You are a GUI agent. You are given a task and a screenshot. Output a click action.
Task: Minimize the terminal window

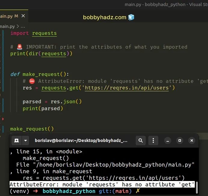point(168,140)
